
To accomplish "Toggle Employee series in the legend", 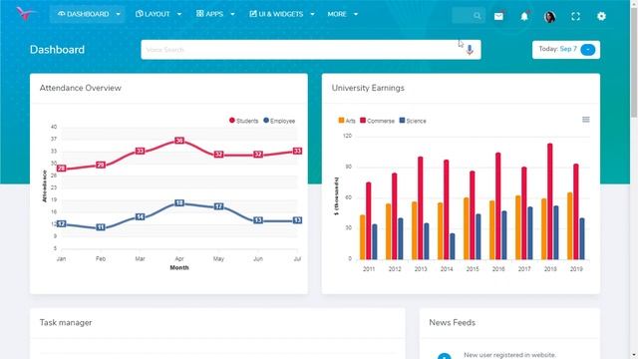I will point(279,121).
